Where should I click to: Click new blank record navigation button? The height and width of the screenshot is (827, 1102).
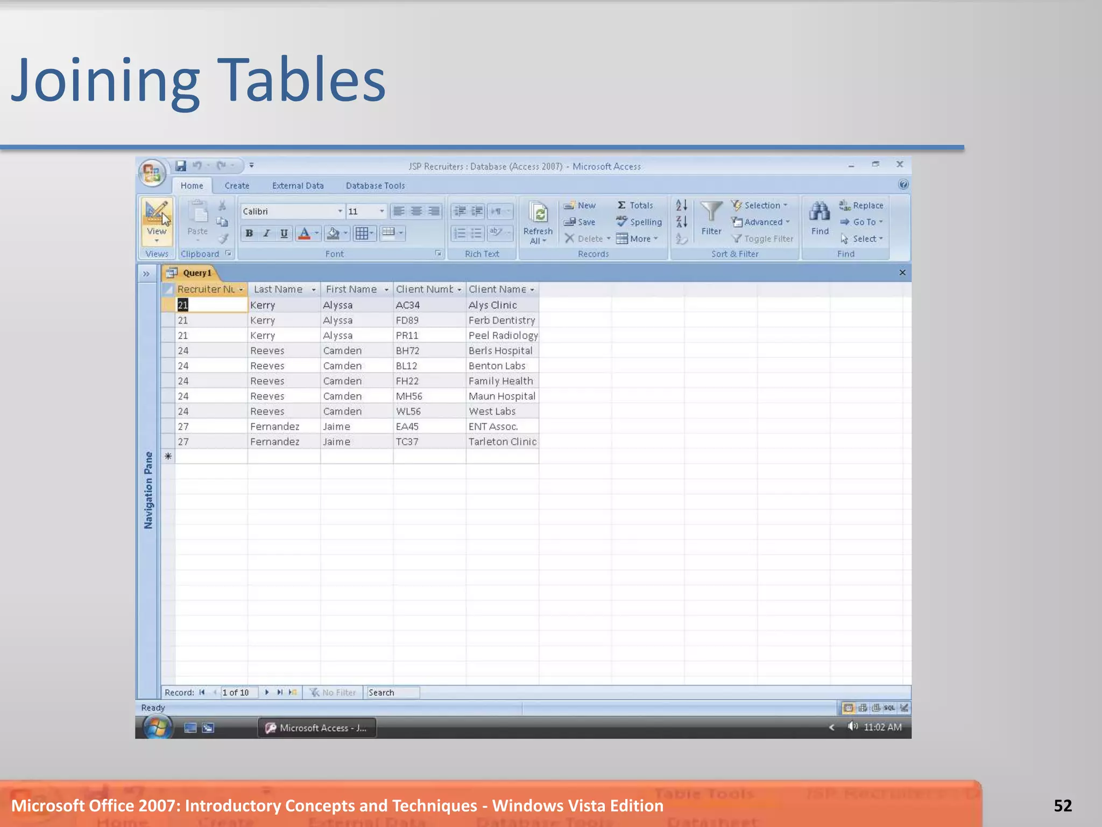tap(293, 692)
